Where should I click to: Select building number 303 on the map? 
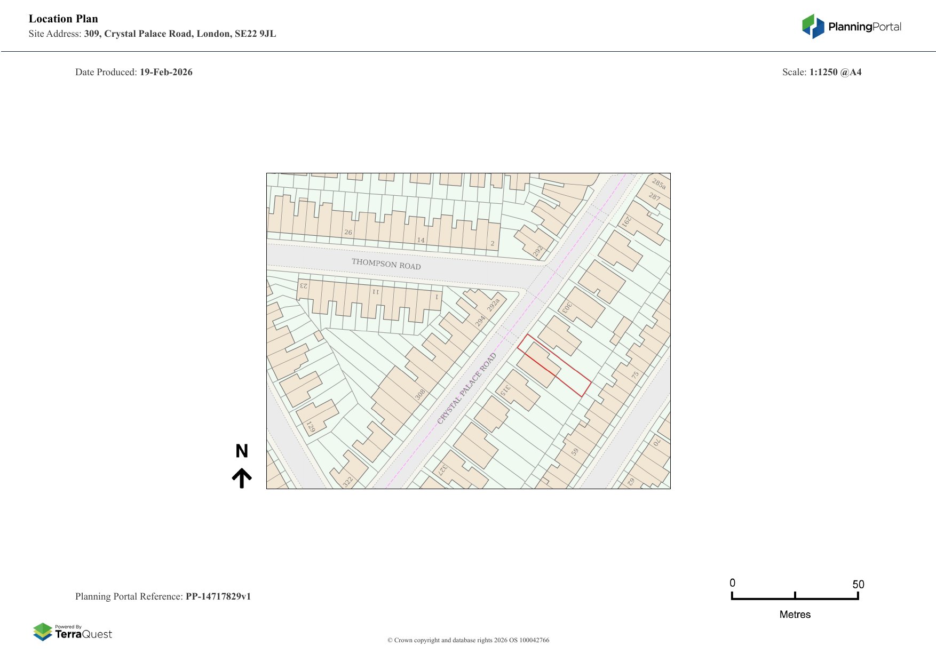[567, 307]
